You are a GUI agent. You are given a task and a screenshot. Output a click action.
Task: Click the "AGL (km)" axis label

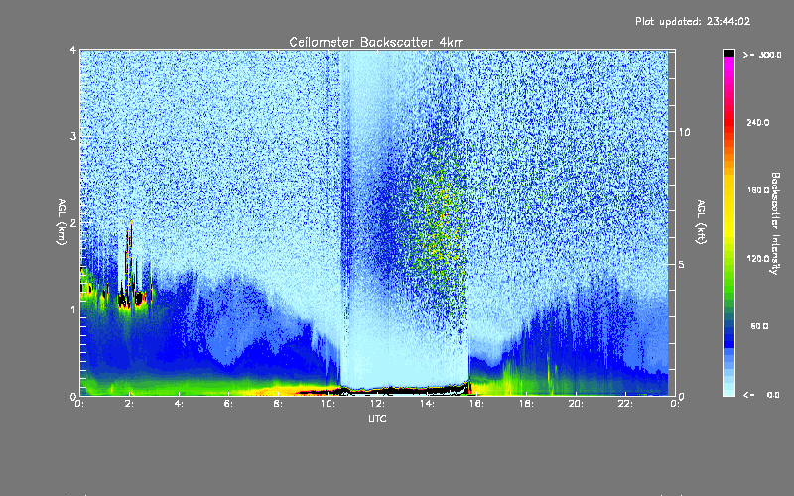pos(62,222)
